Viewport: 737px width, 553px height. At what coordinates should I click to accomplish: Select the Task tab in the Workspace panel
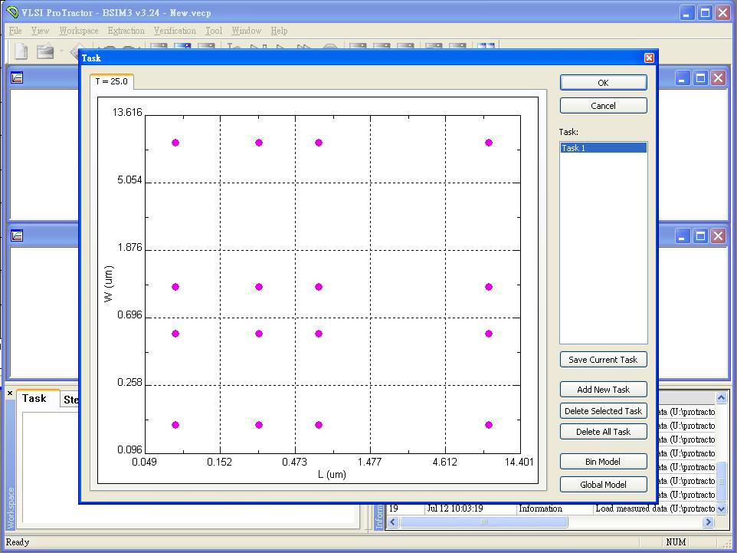coord(34,398)
